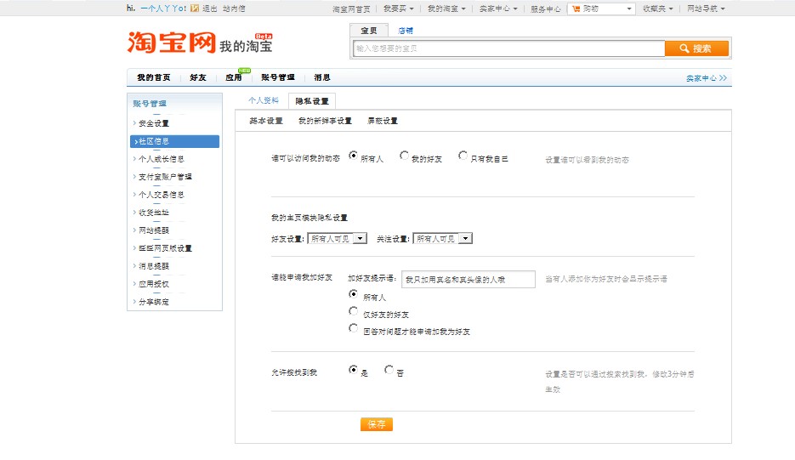Open 消息 in nav bar
The width and height of the screenshot is (795, 460).
322,77
